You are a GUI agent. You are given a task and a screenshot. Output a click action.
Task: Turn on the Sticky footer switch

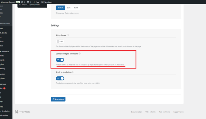pos(60,42)
